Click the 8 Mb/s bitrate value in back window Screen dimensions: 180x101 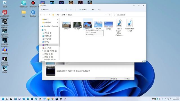click(x=127, y=79)
